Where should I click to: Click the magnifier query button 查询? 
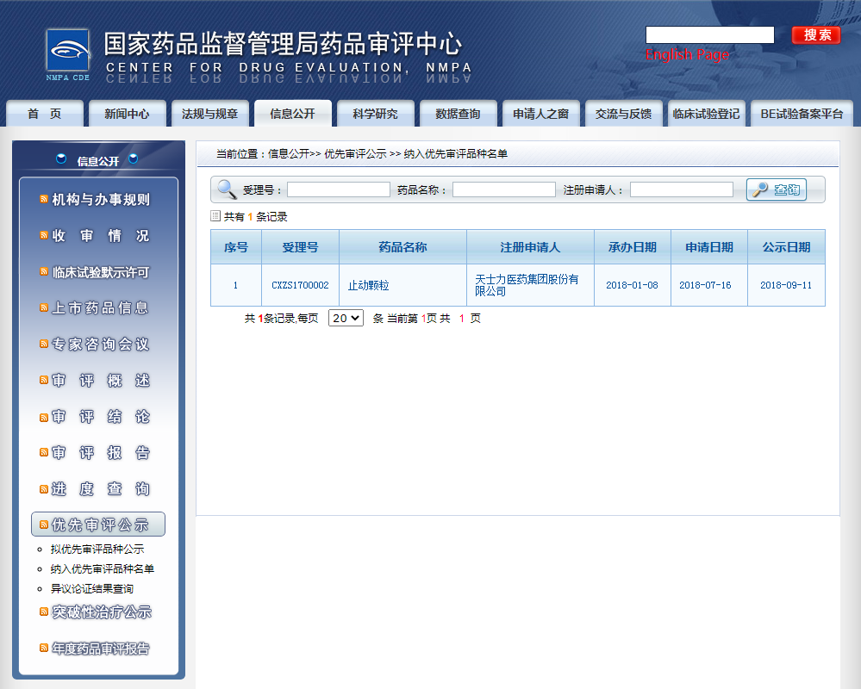[776, 189]
